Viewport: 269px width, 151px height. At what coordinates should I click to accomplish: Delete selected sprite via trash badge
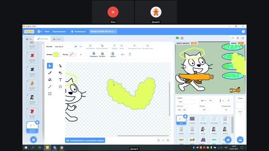tap(185, 117)
